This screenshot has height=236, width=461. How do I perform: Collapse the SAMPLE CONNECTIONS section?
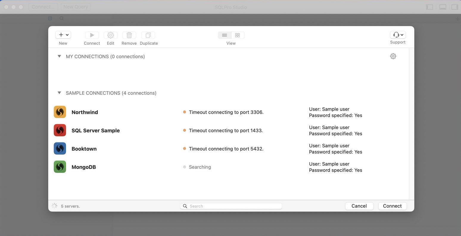pyautogui.click(x=59, y=93)
